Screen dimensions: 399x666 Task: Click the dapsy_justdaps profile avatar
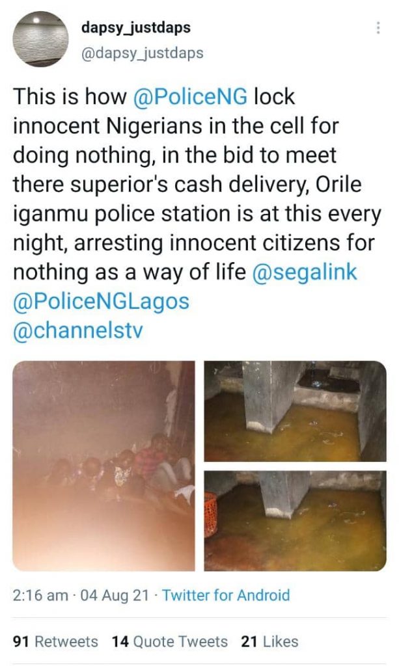click(40, 40)
